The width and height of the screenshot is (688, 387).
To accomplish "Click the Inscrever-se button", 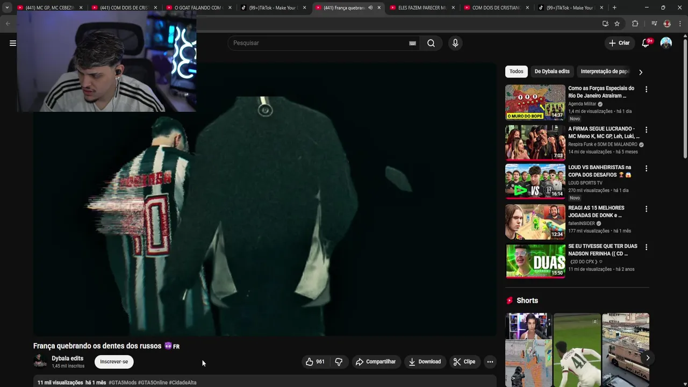I will (114, 362).
